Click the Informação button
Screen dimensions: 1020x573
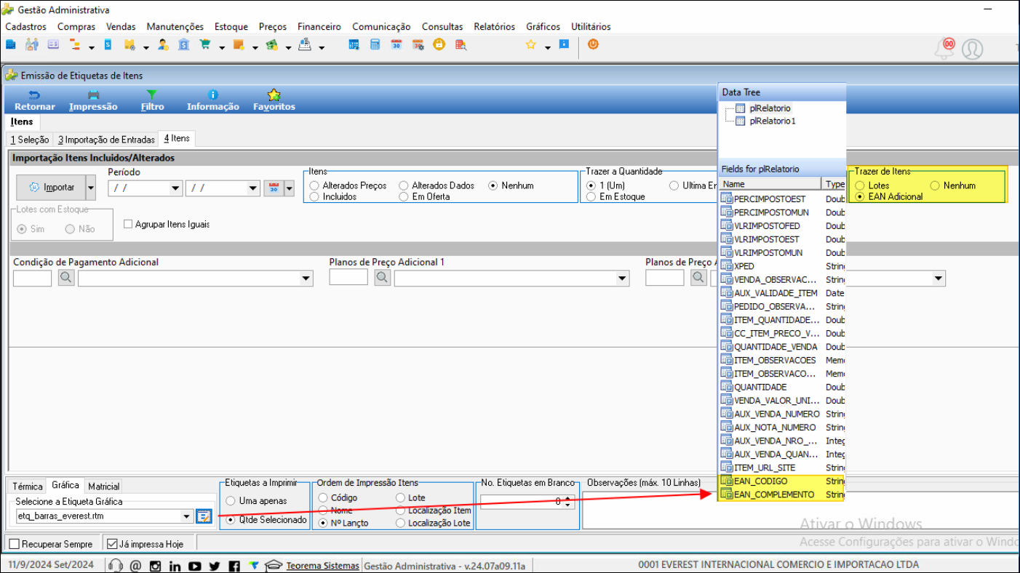pyautogui.click(x=212, y=100)
